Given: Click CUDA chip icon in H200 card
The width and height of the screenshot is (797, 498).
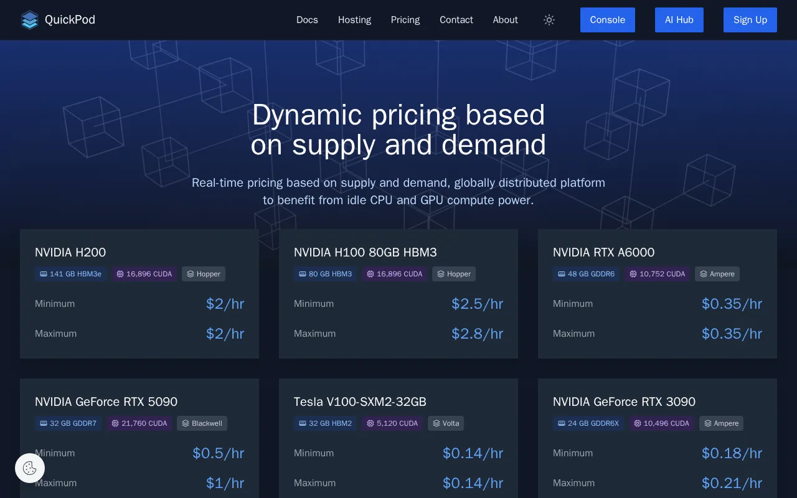Looking at the screenshot, I should tap(120, 274).
